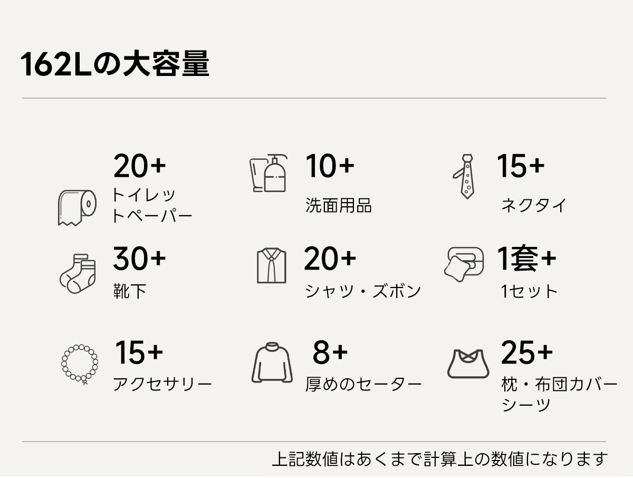Viewport: 633px width, 478px height.
Task: Click the thick sweater icon
Action: tap(272, 363)
